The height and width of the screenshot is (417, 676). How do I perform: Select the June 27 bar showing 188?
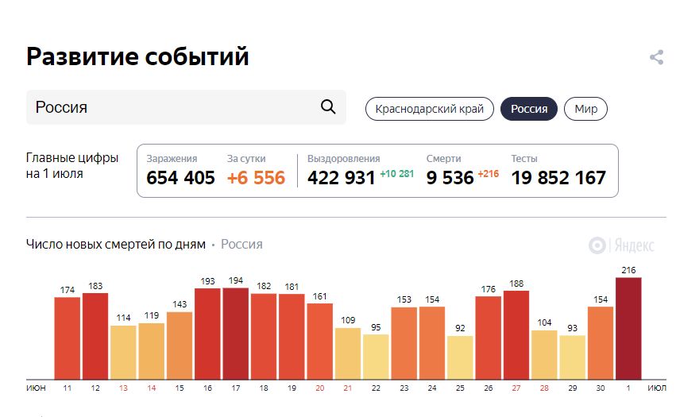pos(516,335)
